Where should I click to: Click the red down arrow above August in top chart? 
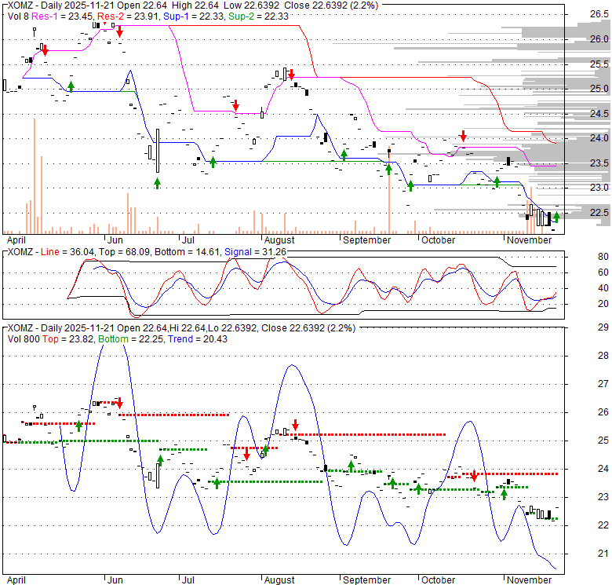tap(291, 75)
